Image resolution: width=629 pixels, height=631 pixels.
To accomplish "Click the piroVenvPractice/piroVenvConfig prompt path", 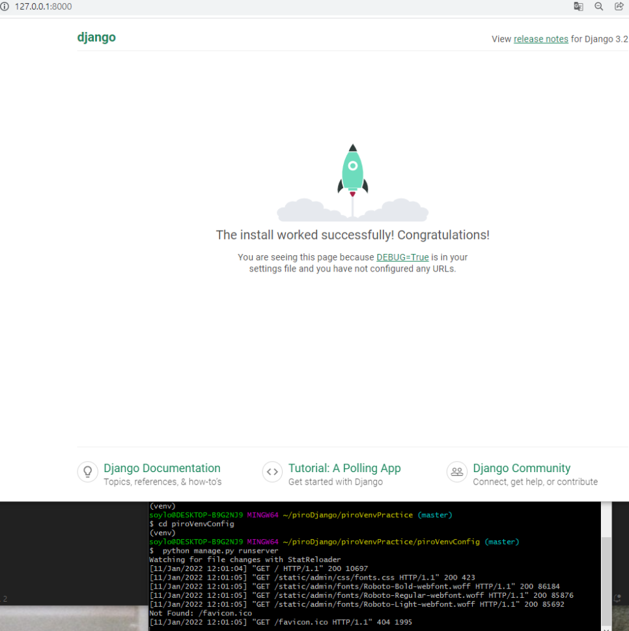I will coord(381,542).
